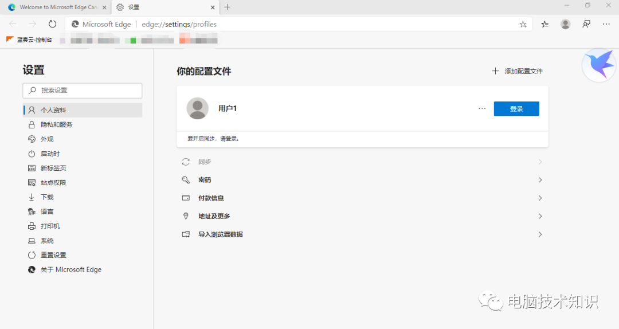Open 语言 settings section

point(82,211)
